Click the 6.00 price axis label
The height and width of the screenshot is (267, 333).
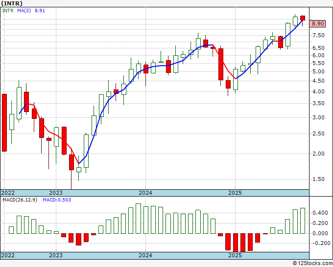click(318, 55)
